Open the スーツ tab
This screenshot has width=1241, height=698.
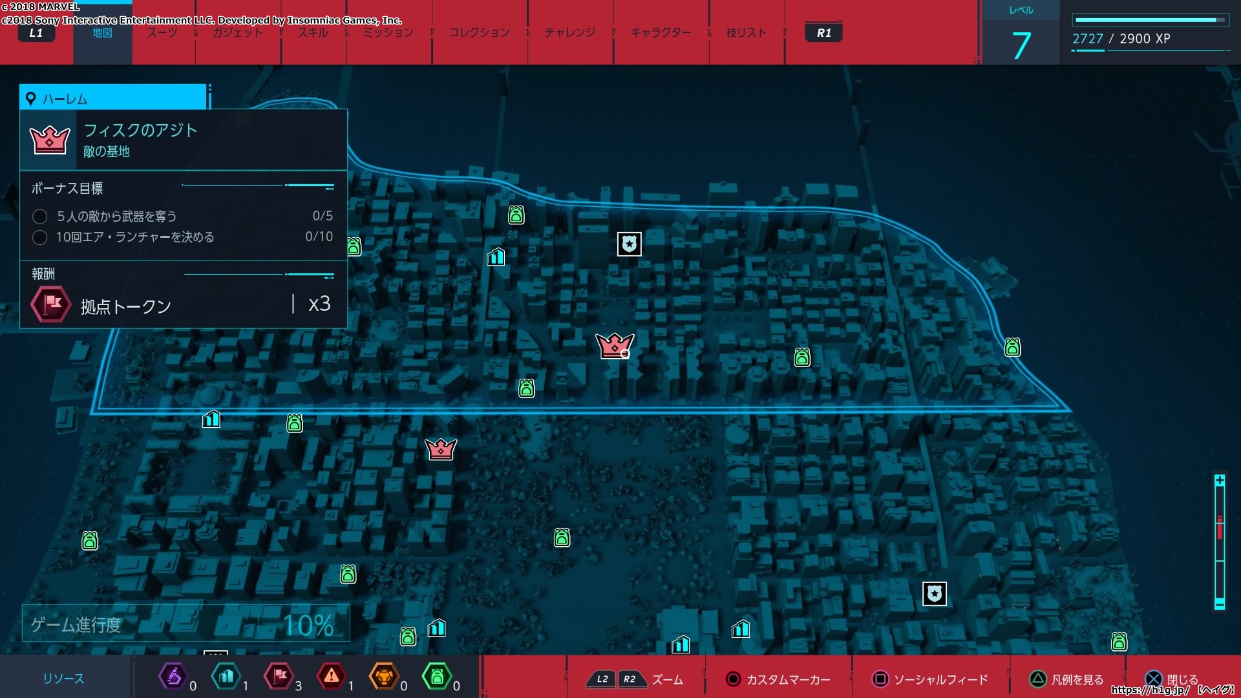(x=162, y=32)
